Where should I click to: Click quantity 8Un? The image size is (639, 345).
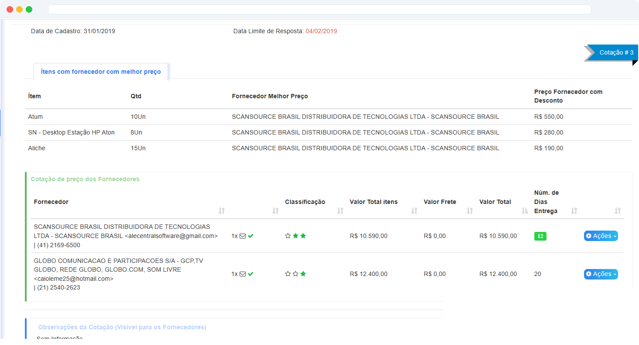[x=136, y=132]
